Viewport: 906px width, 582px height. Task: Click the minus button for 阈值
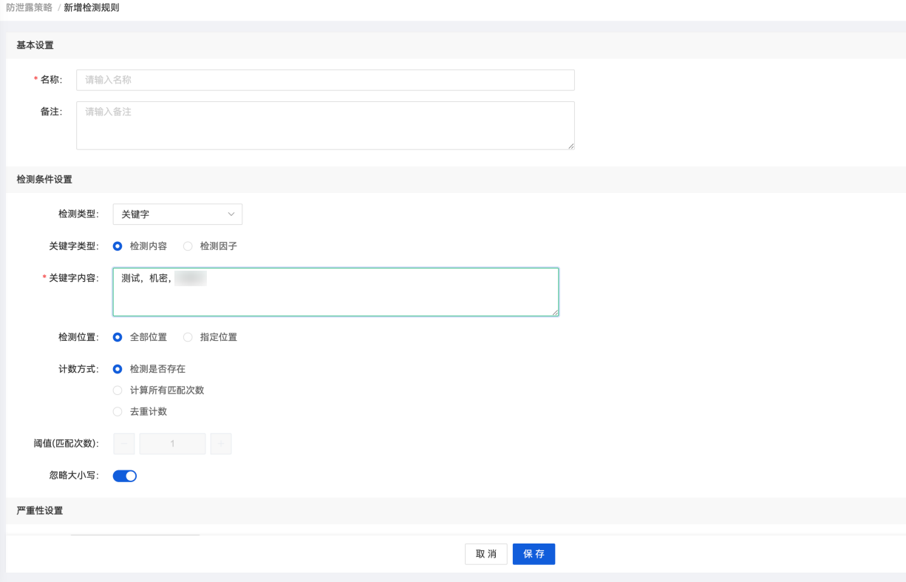(x=123, y=444)
